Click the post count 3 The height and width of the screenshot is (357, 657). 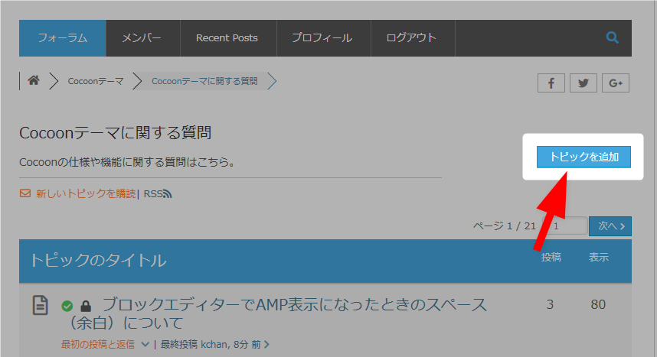pos(550,304)
